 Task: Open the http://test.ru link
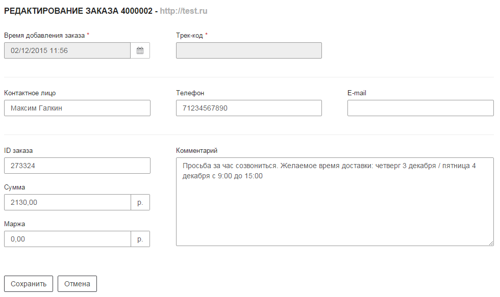[184, 11]
